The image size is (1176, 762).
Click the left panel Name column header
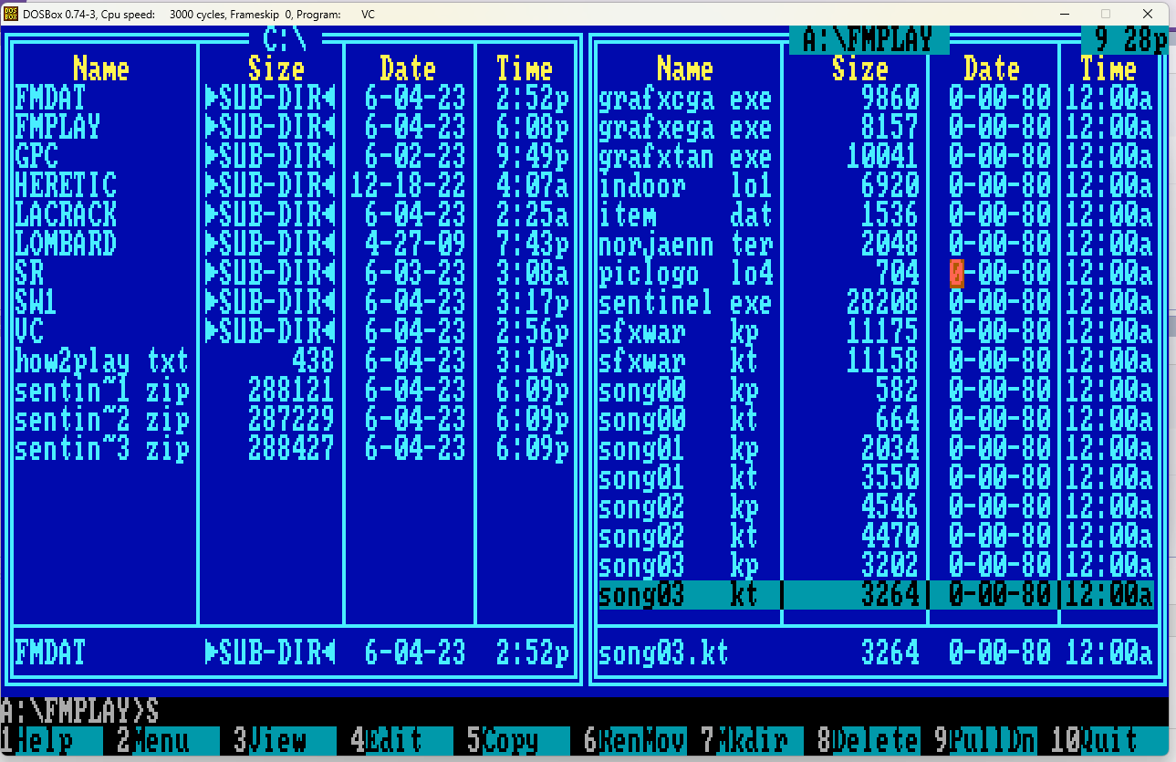pyautogui.click(x=101, y=68)
